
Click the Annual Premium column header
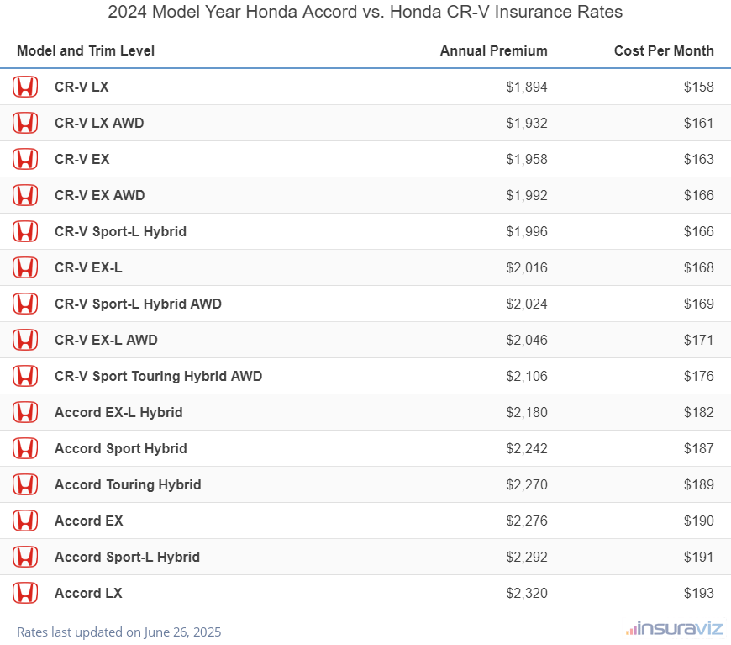(494, 50)
